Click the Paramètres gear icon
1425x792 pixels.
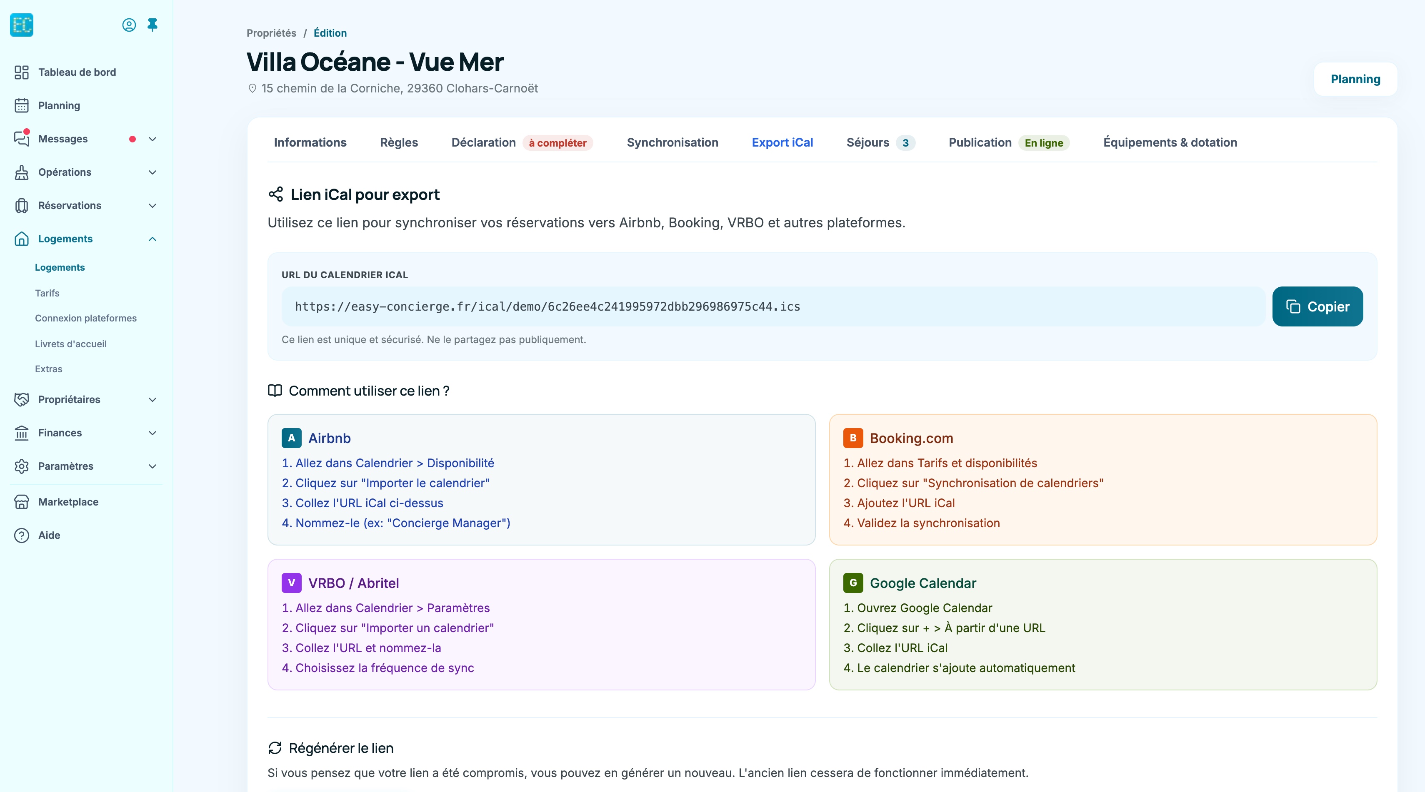pos(22,466)
